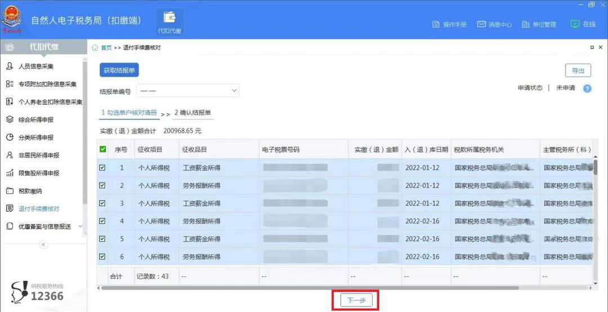
Task: Select 税款缴纳 in the sidebar
Action: [30, 190]
